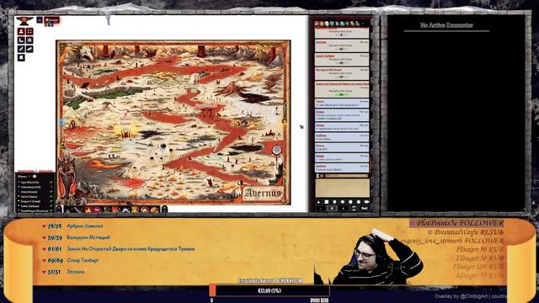Click the first dice tray die icon
539x303 pixels.
pyautogui.click(x=318, y=202)
